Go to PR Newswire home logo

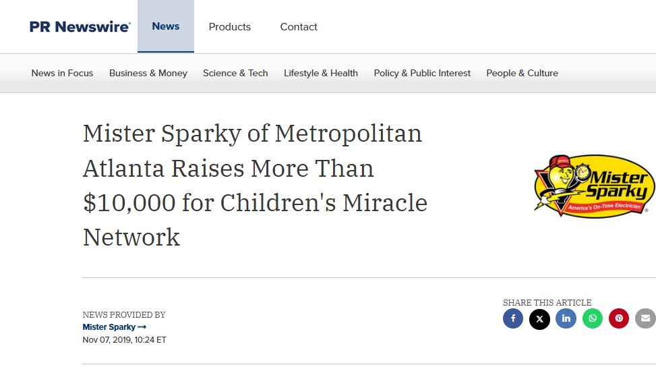point(80,27)
